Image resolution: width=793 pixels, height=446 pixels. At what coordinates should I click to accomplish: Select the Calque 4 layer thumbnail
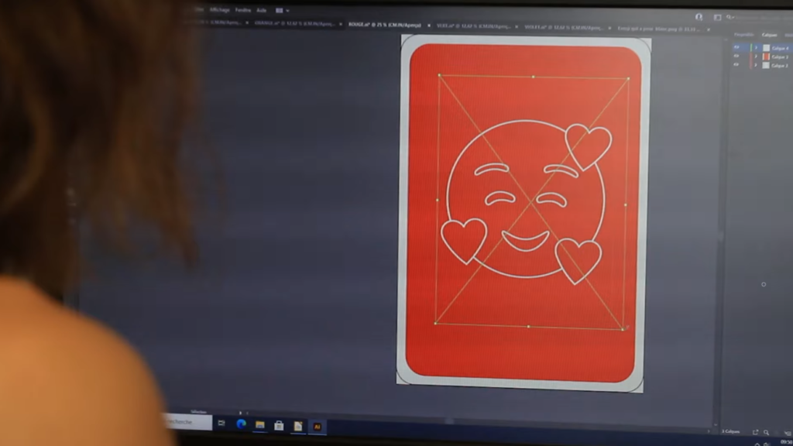point(766,48)
